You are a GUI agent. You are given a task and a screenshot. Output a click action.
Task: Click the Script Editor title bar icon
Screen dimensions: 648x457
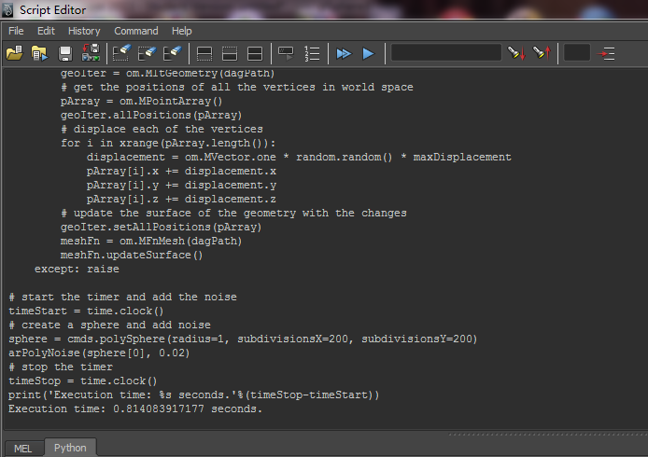coord(7,9)
